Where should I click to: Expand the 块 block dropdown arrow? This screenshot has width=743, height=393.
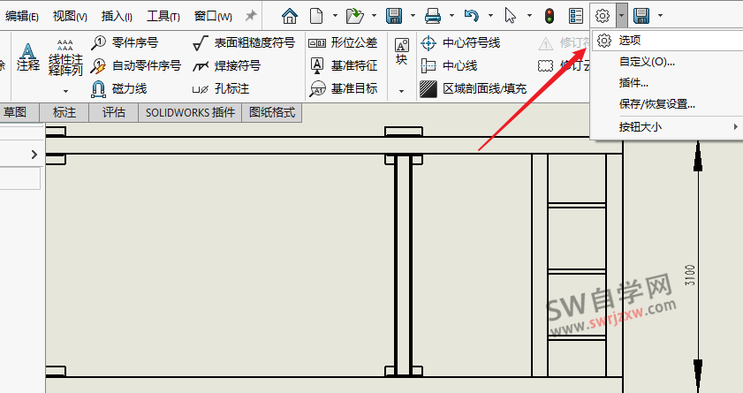coord(401,91)
